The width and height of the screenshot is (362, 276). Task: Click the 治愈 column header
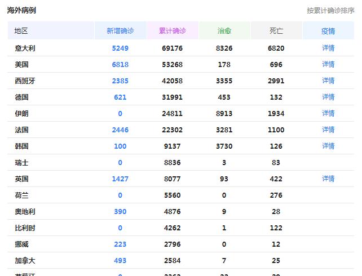[x=224, y=30]
